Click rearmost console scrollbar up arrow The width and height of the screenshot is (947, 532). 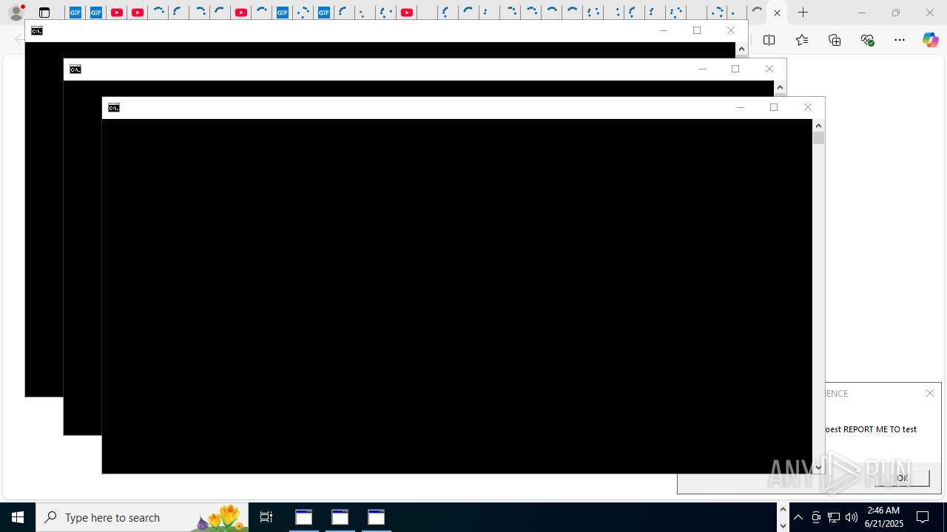click(741, 49)
